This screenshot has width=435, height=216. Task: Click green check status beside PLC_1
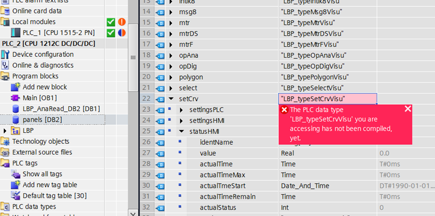click(111, 33)
